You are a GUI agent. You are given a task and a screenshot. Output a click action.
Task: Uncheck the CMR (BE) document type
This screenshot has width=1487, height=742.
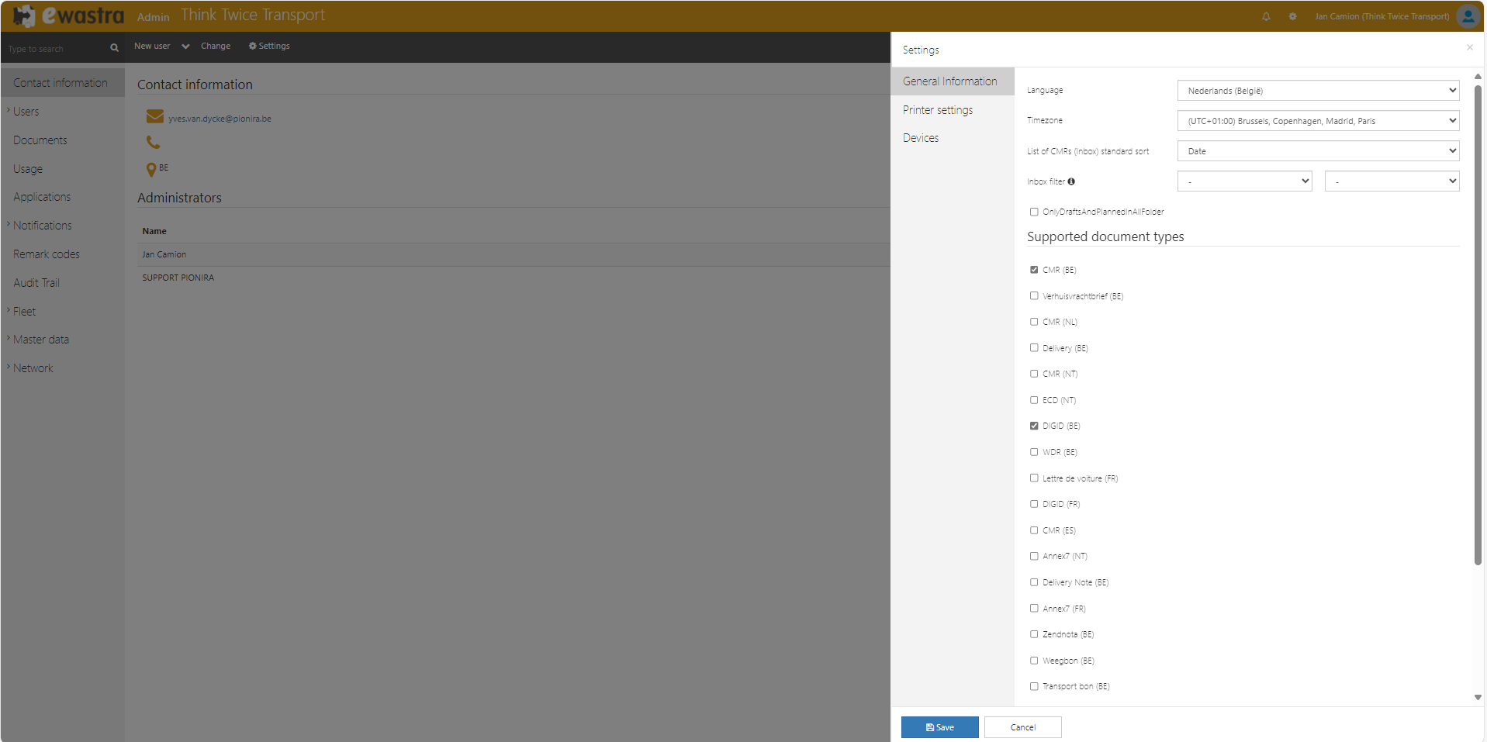1034,269
